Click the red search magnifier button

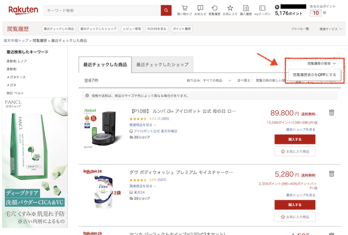pyautogui.click(x=166, y=10)
